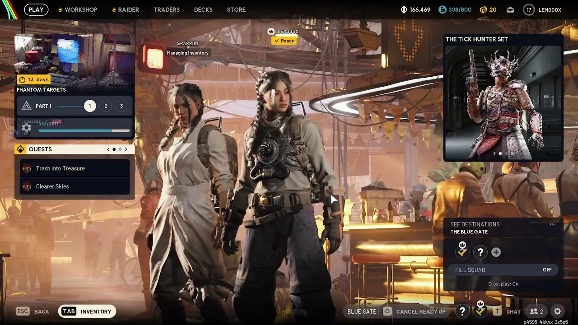Click the Q key icon for cancel
The height and width of the screenshot is (325, 578).
coord(387,311)
